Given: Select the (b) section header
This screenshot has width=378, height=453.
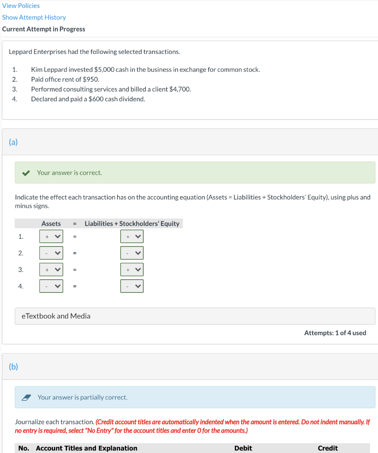Looking at the screenshot, I should tap(12, 367).
